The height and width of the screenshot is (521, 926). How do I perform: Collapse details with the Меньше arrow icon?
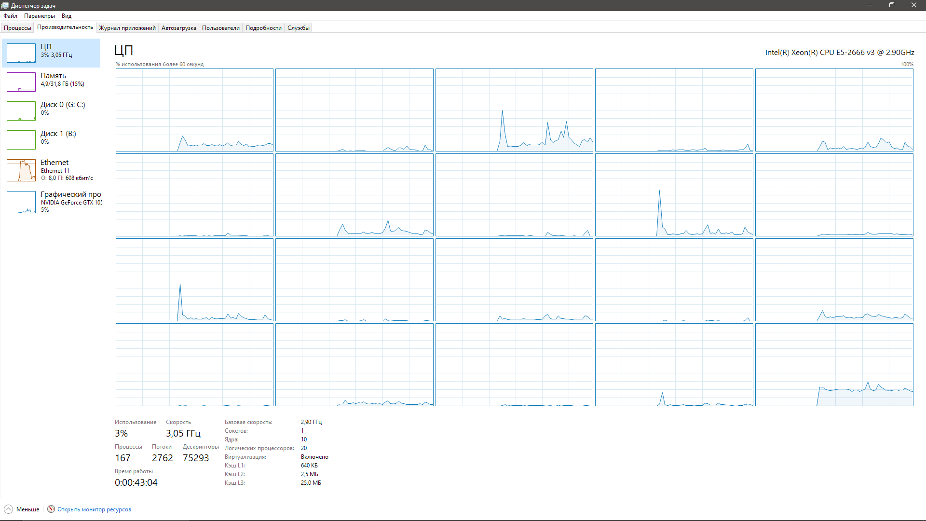click(8, 509)
